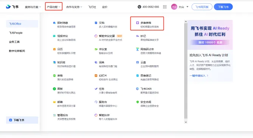
Task: Click the 日历 calendar icon
Action: click(54, 49)
